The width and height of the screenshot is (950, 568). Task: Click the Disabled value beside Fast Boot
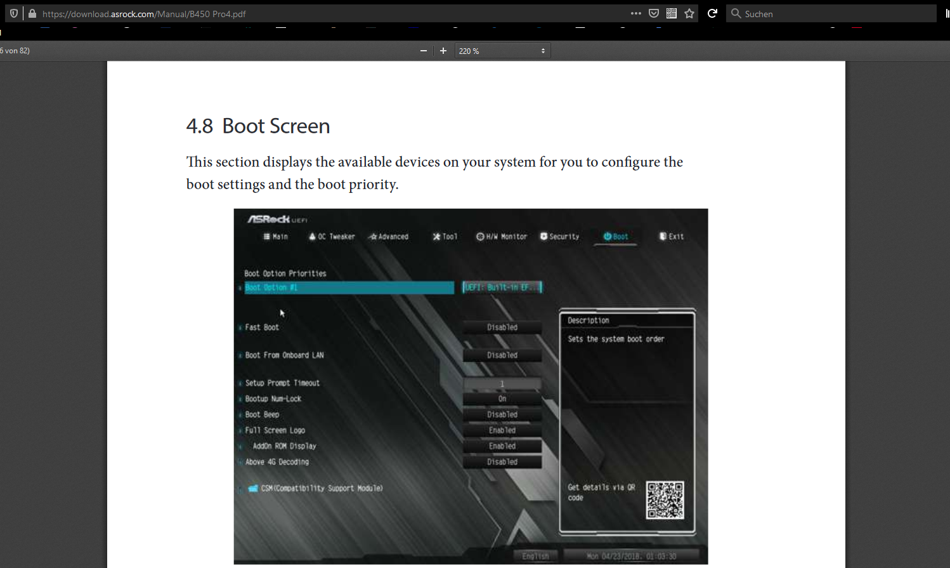[502, 327]
